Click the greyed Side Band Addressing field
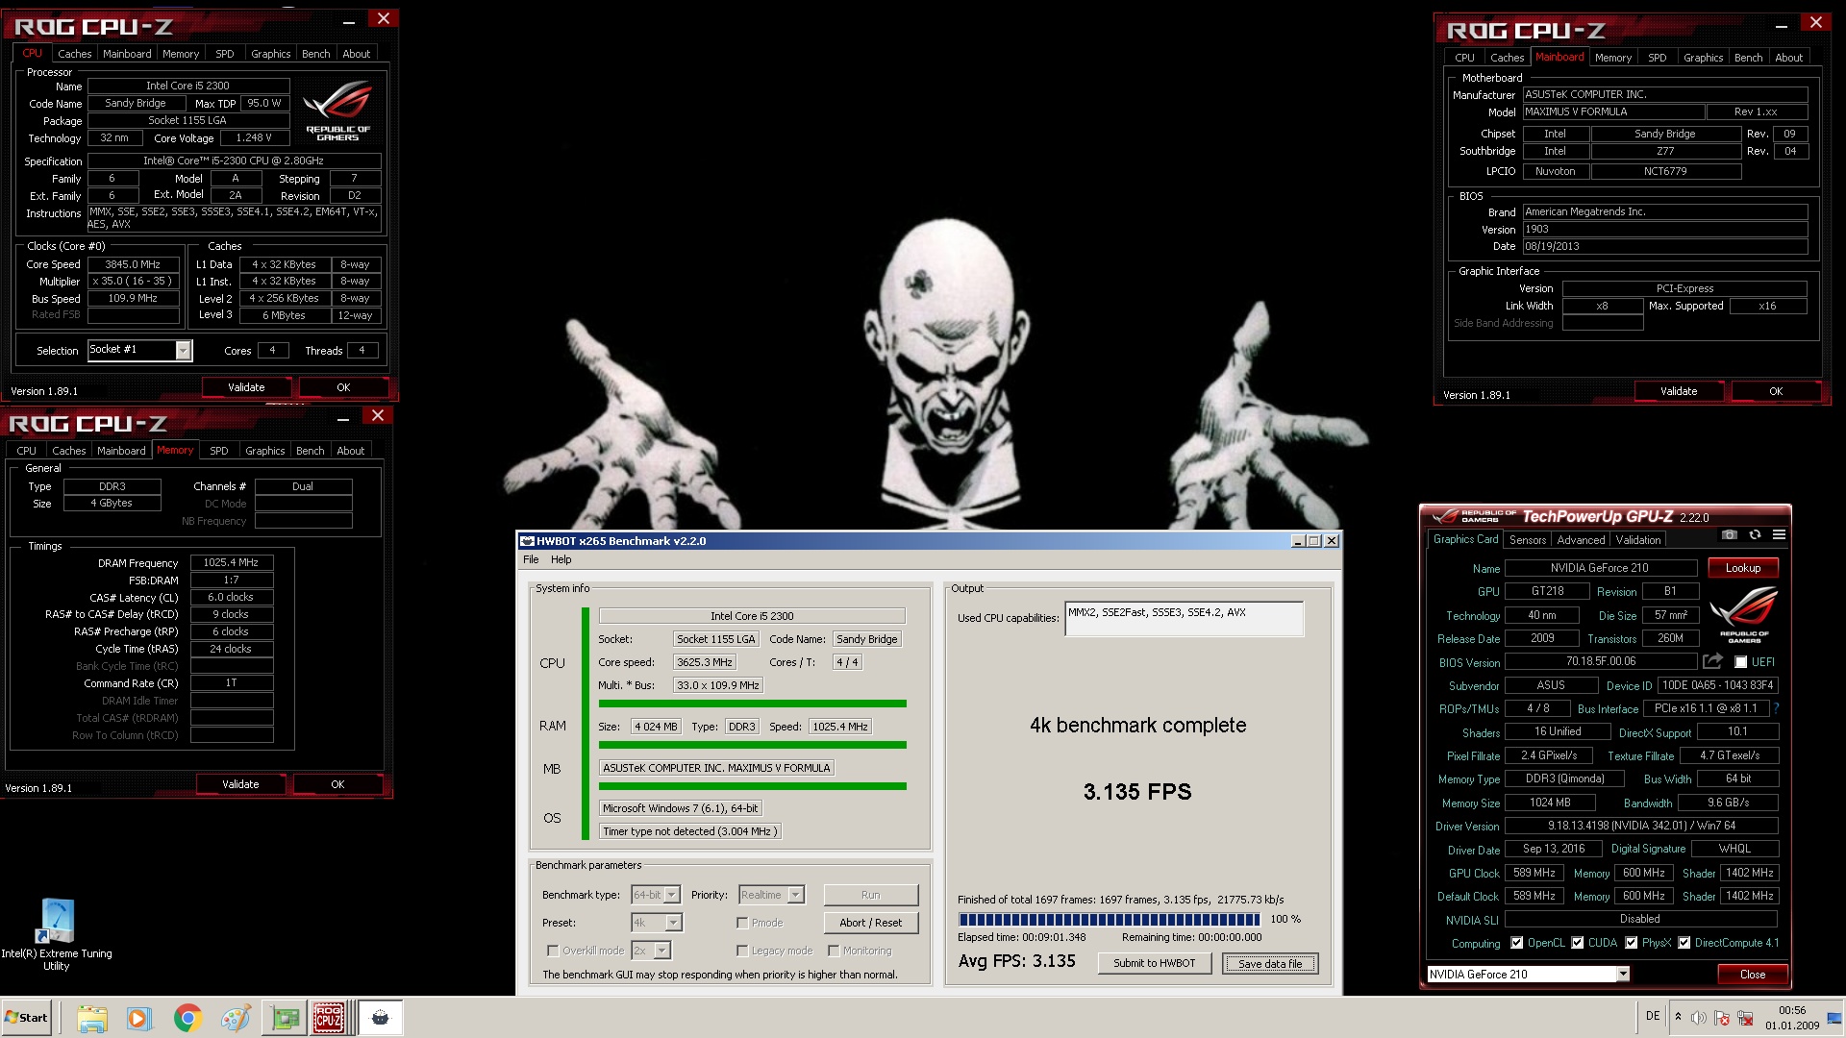 (1603, 323)
